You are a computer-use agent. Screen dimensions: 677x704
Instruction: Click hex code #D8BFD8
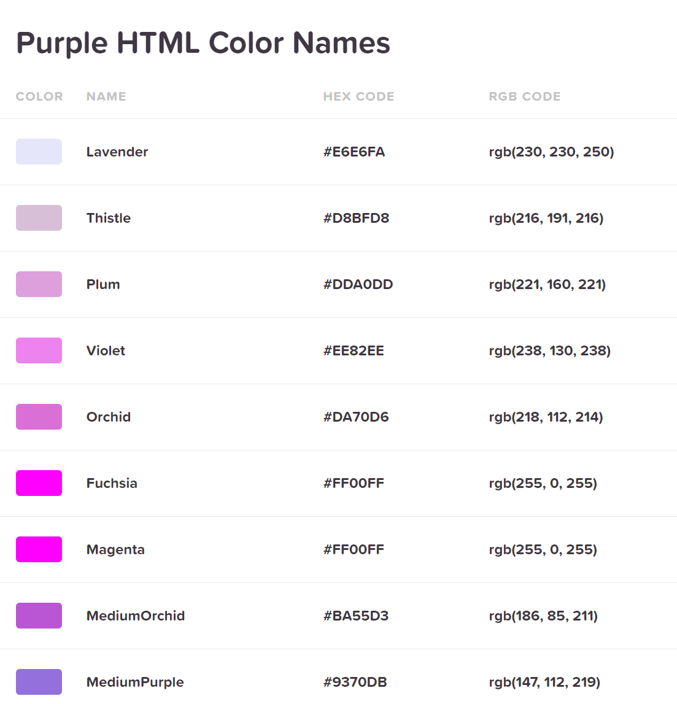point(357,218)
